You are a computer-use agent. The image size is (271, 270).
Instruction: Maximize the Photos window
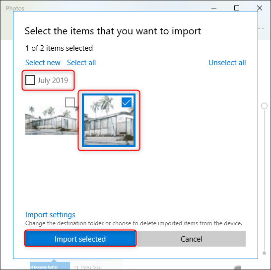(237, 8)
